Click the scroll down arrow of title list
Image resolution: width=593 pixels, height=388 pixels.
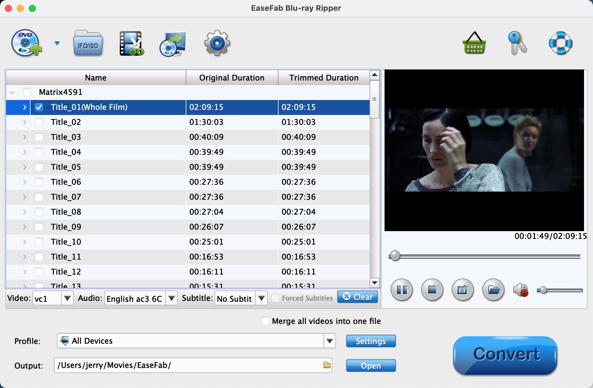click(375, 282)
